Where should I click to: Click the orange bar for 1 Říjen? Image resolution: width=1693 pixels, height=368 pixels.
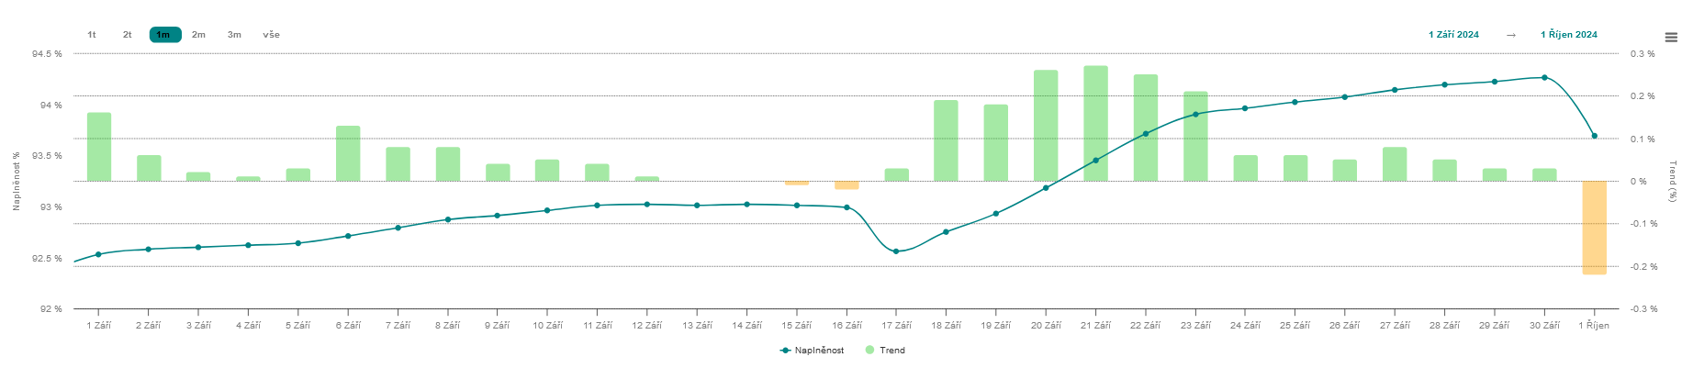pos(1594,228)
